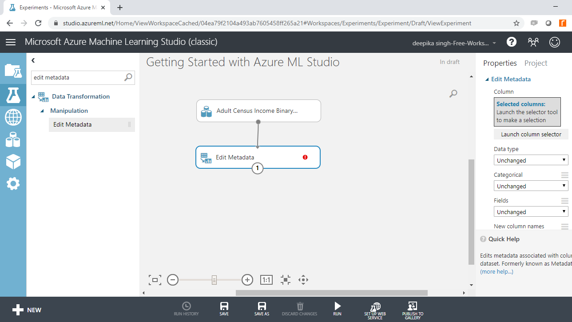Viewport: 572px width, 322px height.
Task: Open the Web Services globe icon
Action: 13,118
